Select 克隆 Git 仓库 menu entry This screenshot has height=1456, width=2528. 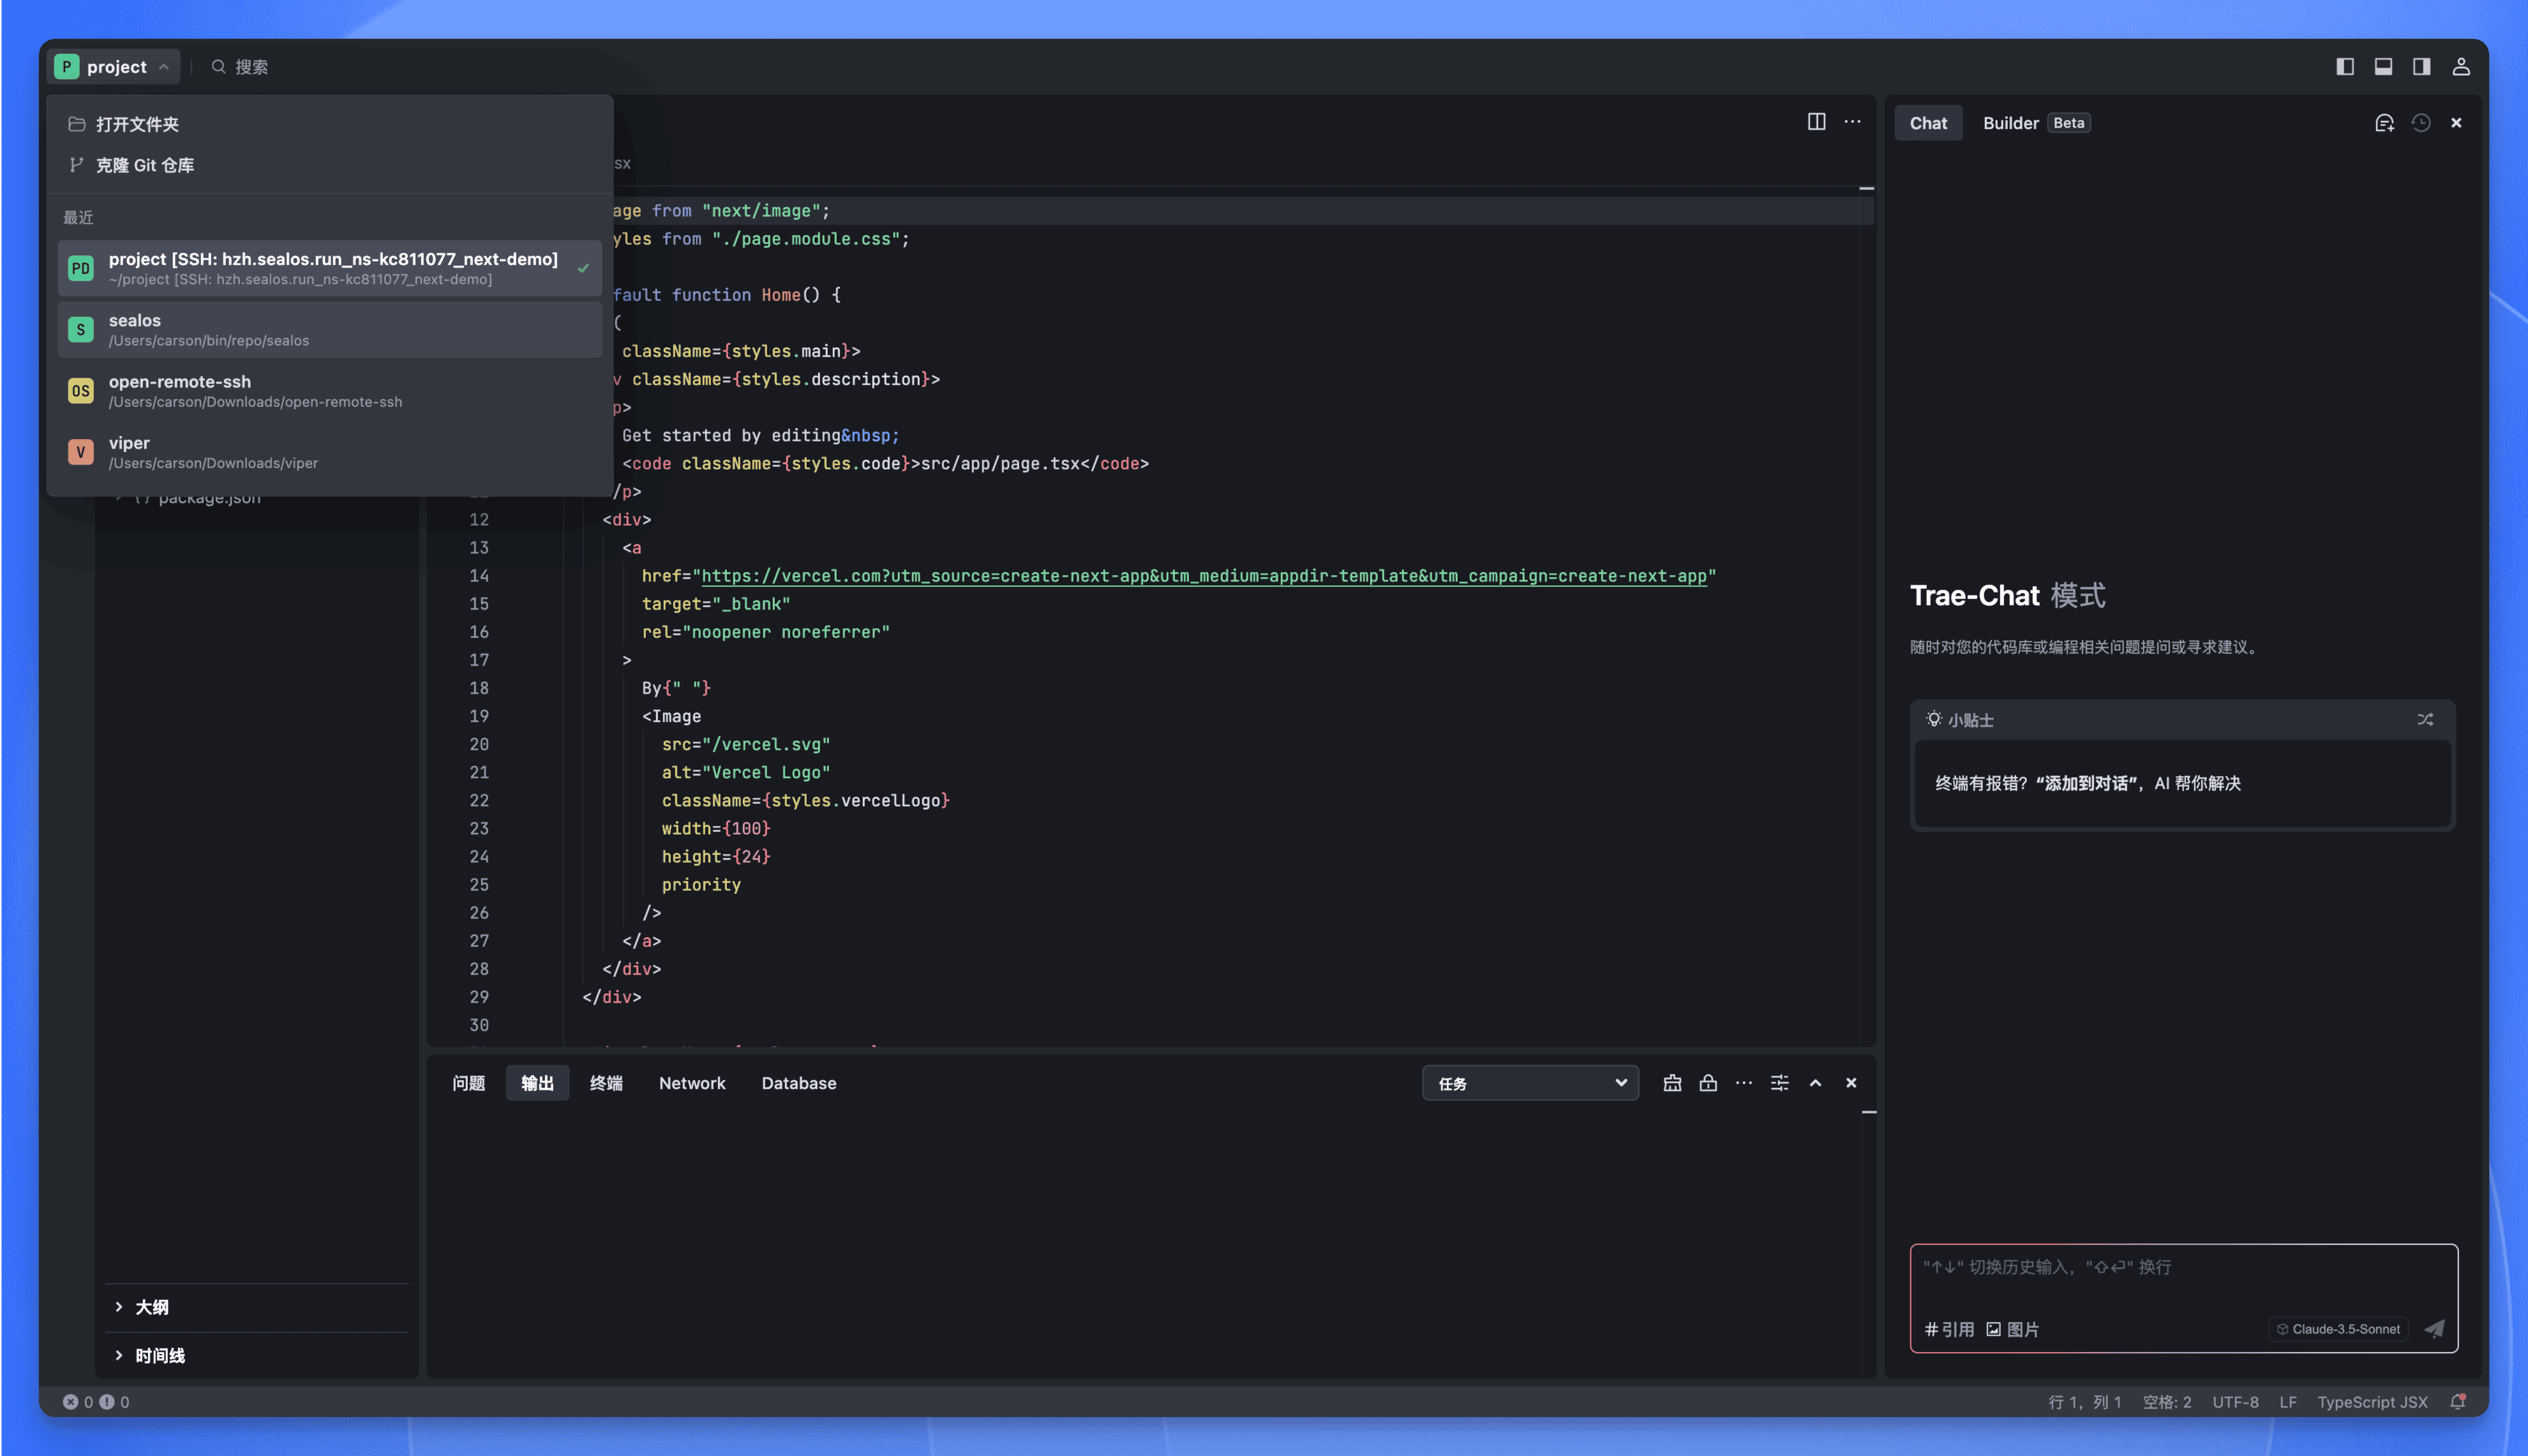coord(145,165)
